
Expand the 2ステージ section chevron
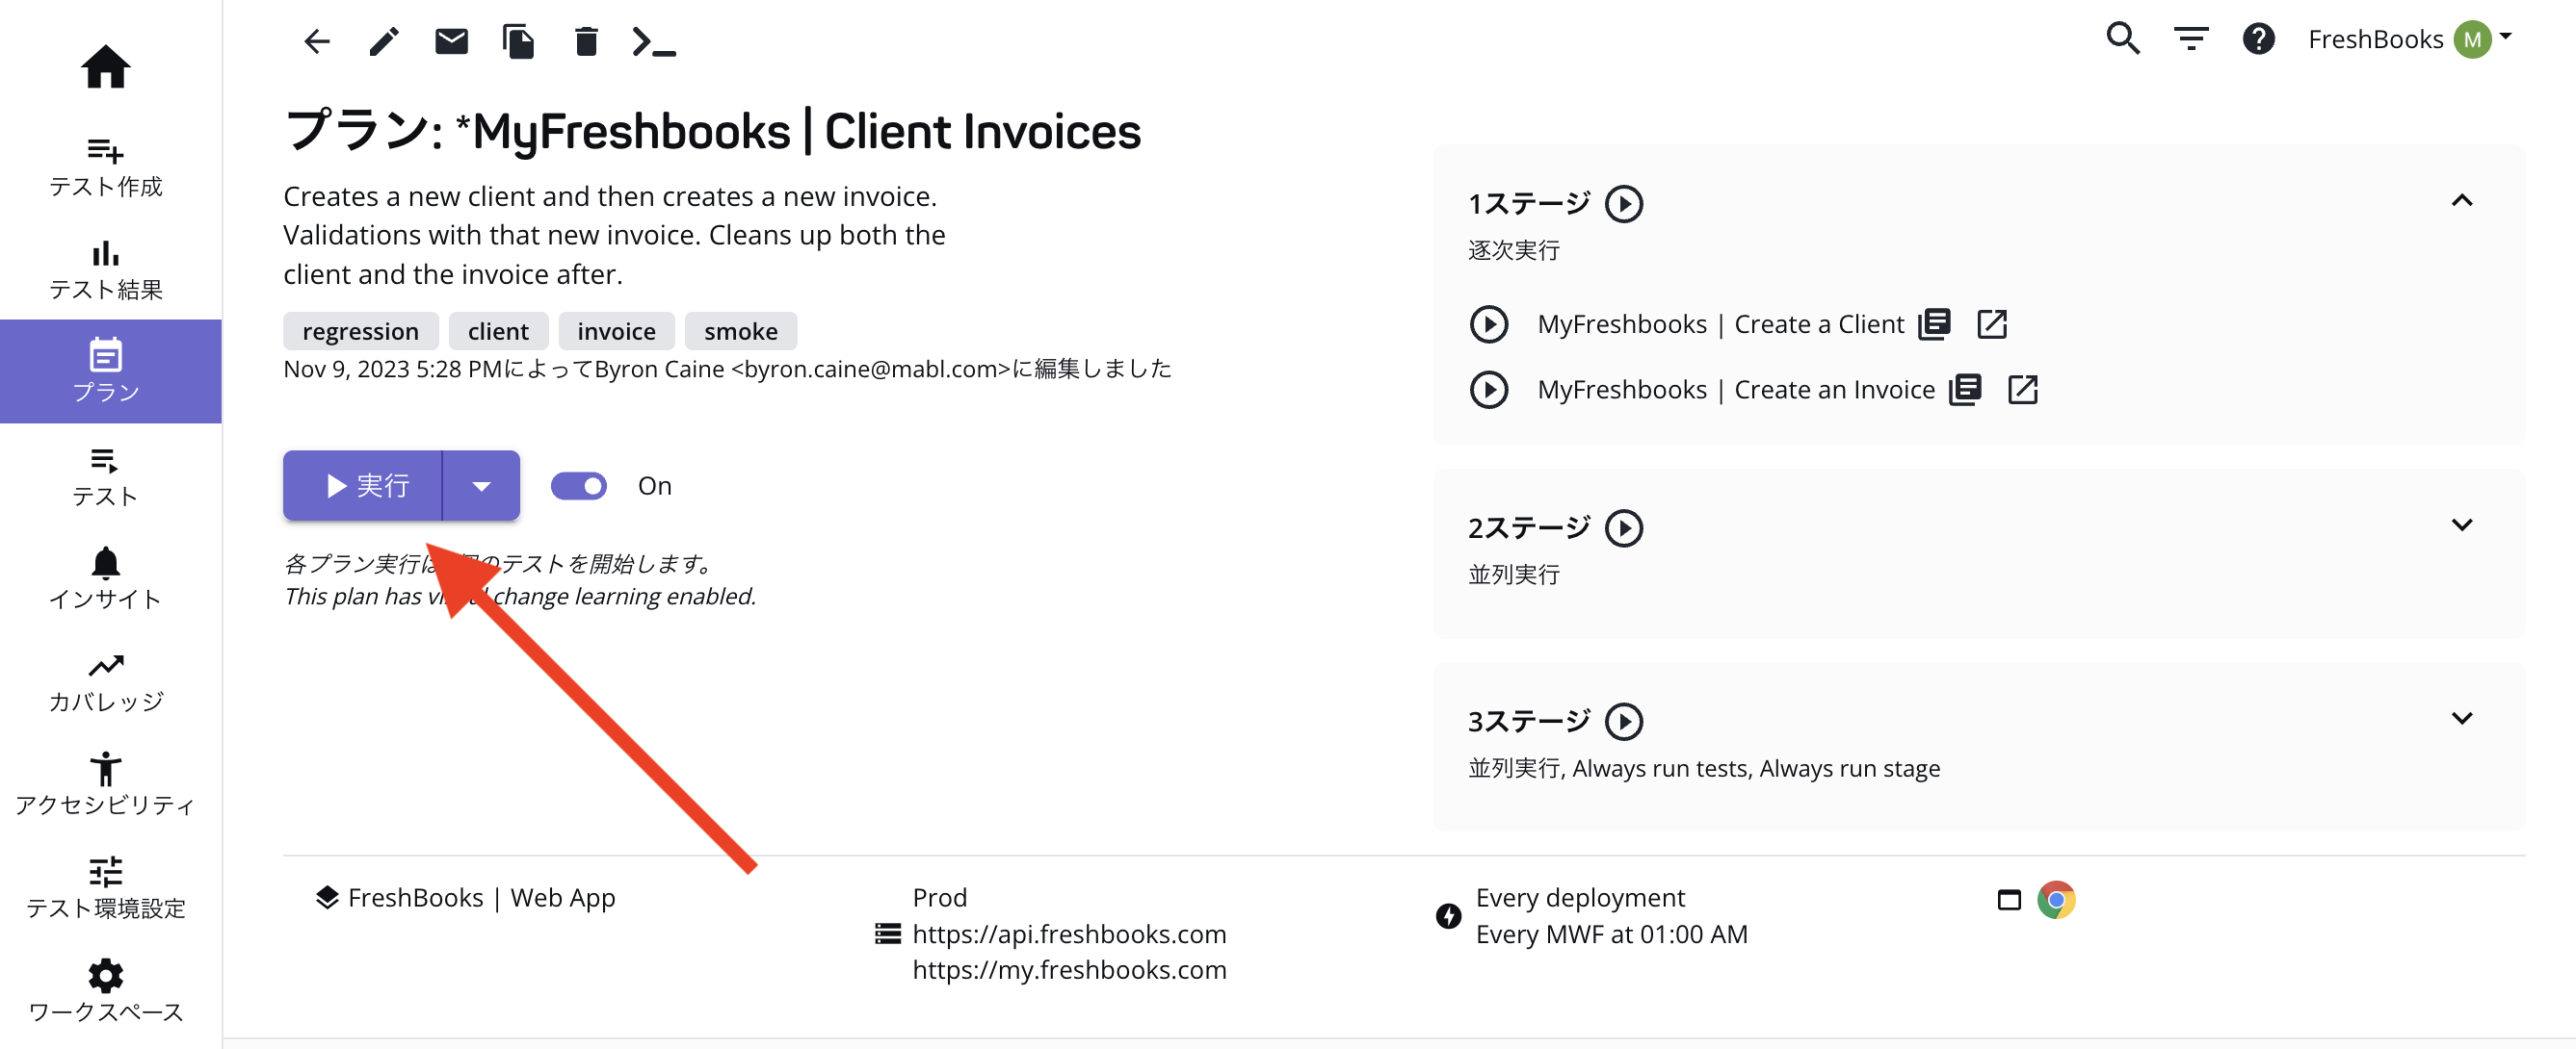coord(2461,524)
